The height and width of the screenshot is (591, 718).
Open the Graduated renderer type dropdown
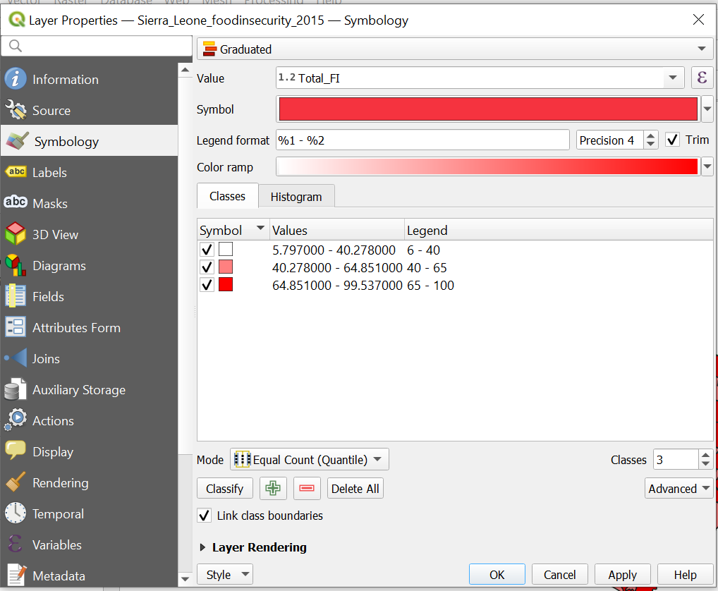pyautogui.click(x=455, y=49)
